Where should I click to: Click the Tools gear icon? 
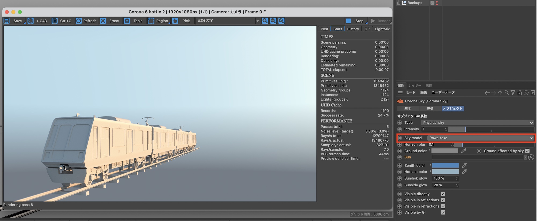(127, 21)
